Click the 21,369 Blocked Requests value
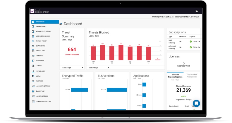Screen dimensions: 232x123 (184, 90)
